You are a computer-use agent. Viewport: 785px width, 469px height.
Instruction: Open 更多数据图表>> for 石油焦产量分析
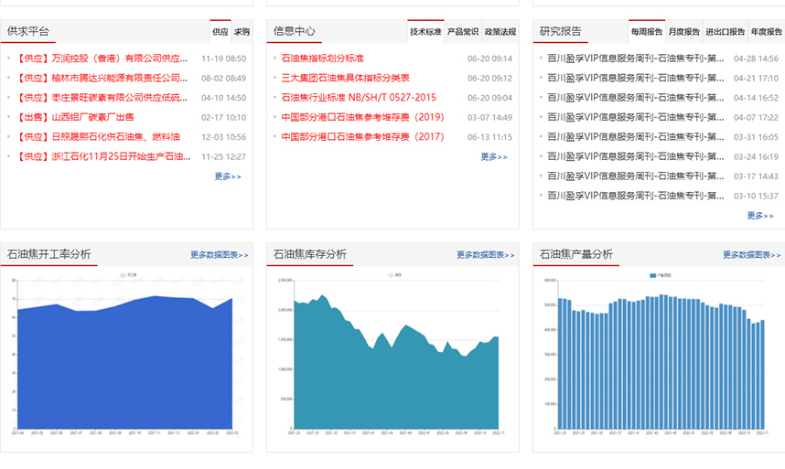point(751,255)
